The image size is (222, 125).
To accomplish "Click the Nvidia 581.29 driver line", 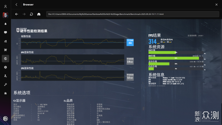I will [x=173, y=84].
